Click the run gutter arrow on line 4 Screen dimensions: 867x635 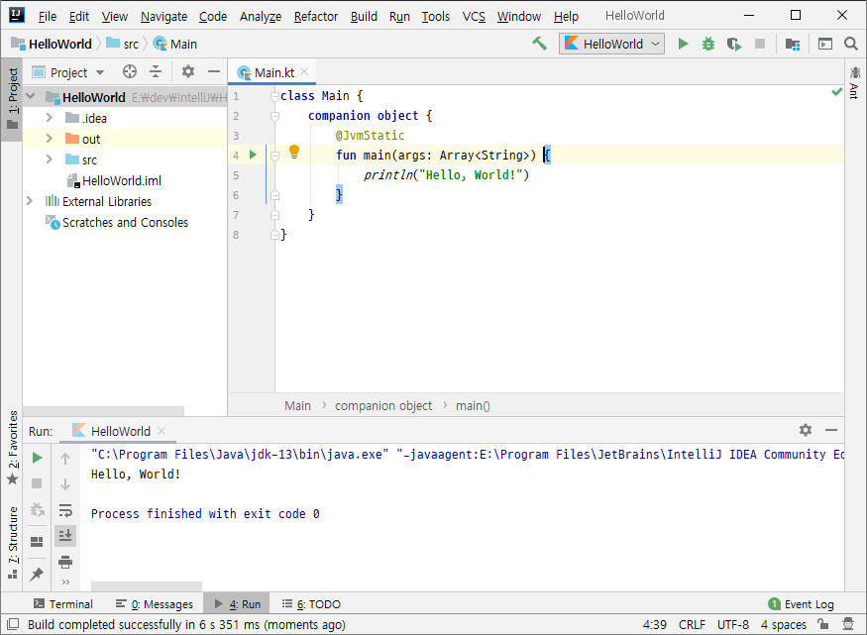click(x=253, y=155)
